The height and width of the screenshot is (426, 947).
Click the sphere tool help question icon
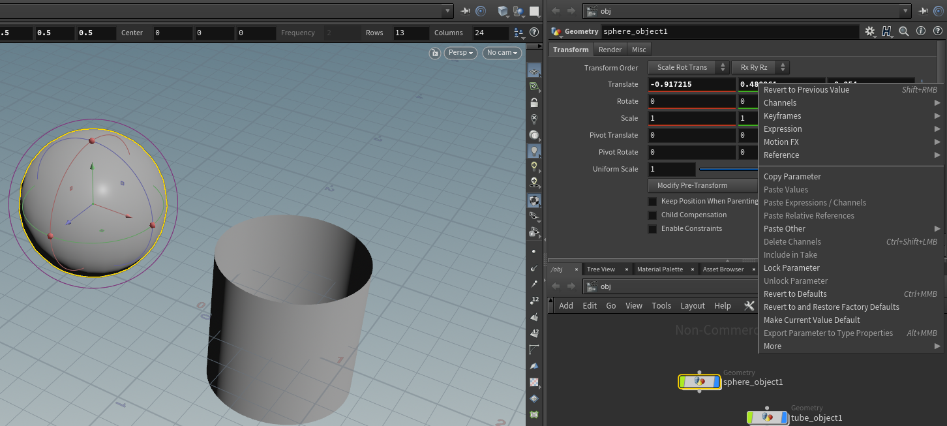tap(534, 33)
